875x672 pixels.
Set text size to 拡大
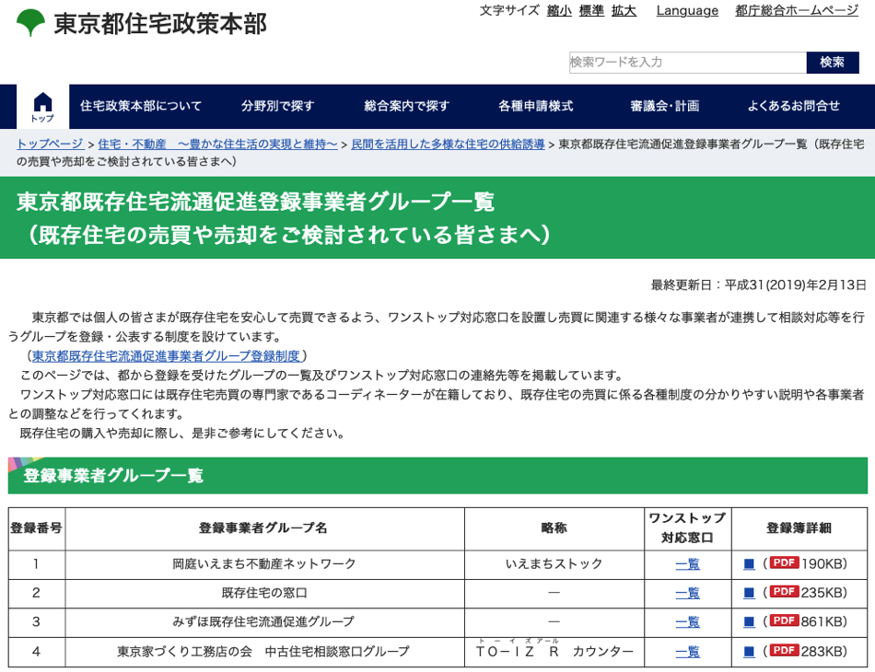point(624,11)
